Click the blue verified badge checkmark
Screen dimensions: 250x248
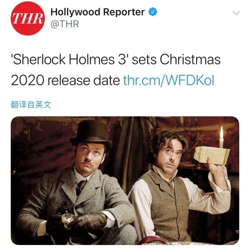153,12
